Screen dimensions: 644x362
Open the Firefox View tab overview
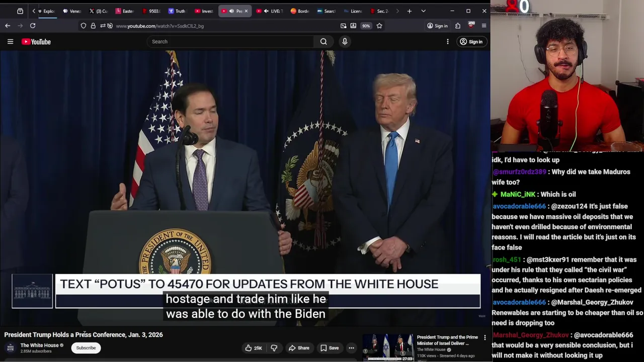pyautogui.click(x=20, y=11)
